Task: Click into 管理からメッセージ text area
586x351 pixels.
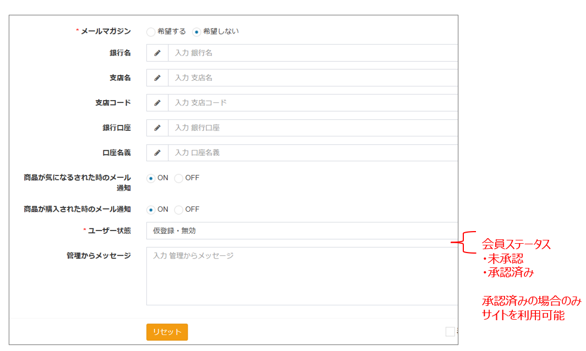Action: [x=302, y=276]
